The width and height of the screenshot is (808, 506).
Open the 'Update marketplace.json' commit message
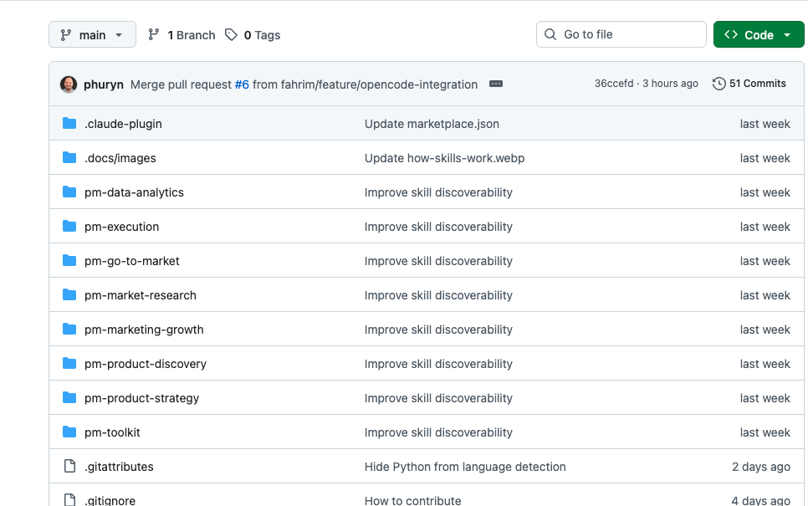point(432,124)
